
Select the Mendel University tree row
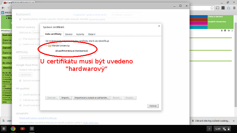[x=59, y=46]
